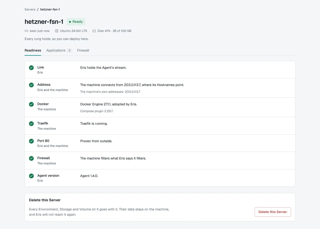Image resolution: width=320 pixels, height=229 pixels.
Task: Click the green check icon for Agent version
Action: [x=31, y=176]
